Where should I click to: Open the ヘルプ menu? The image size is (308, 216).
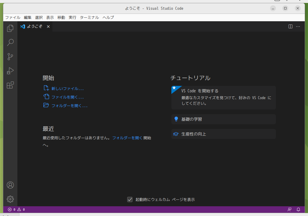pos(108,17)
